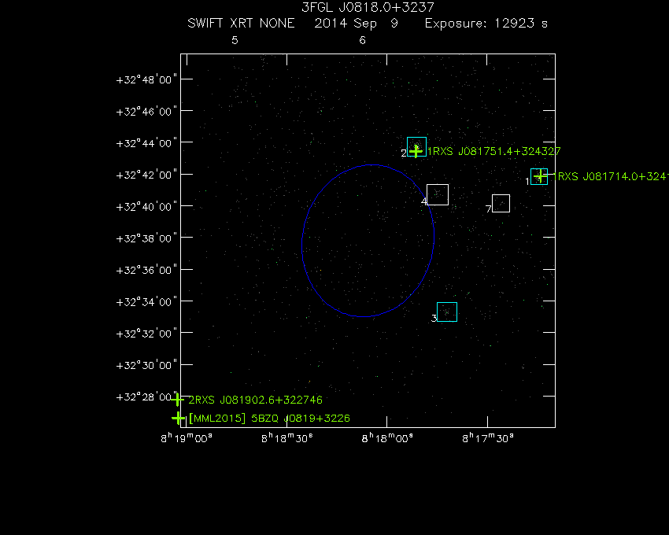Viewport: 669px width, 535px height.
Task: Click the title 3FGL J0818.0+3237
Action: coord(368,7)
